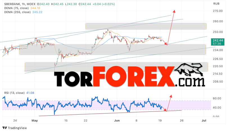The height and width of the screenshot is (132, 228).
Task: Click the Jul date axis label
Action: tap(204, 120)
